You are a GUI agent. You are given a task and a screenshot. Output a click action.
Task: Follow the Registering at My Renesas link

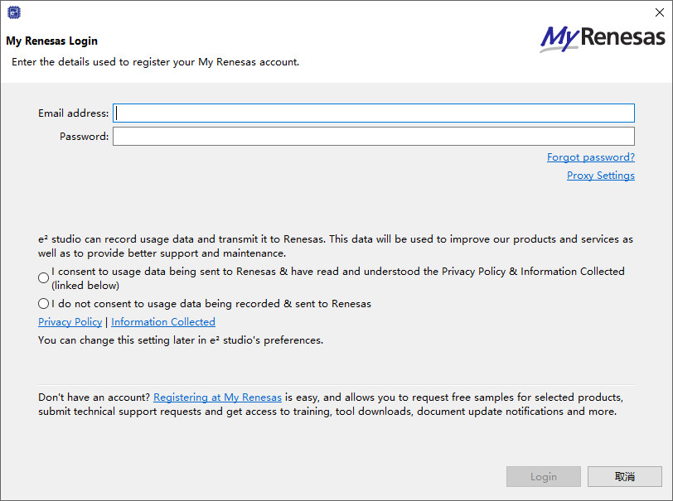218,397
